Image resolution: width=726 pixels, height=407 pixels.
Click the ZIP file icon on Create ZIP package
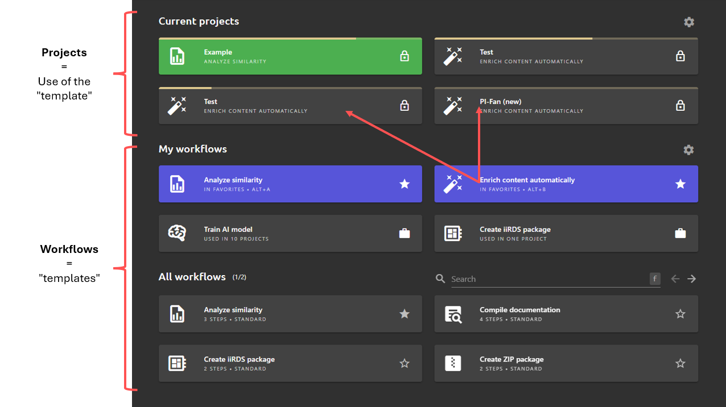(453, 363)
